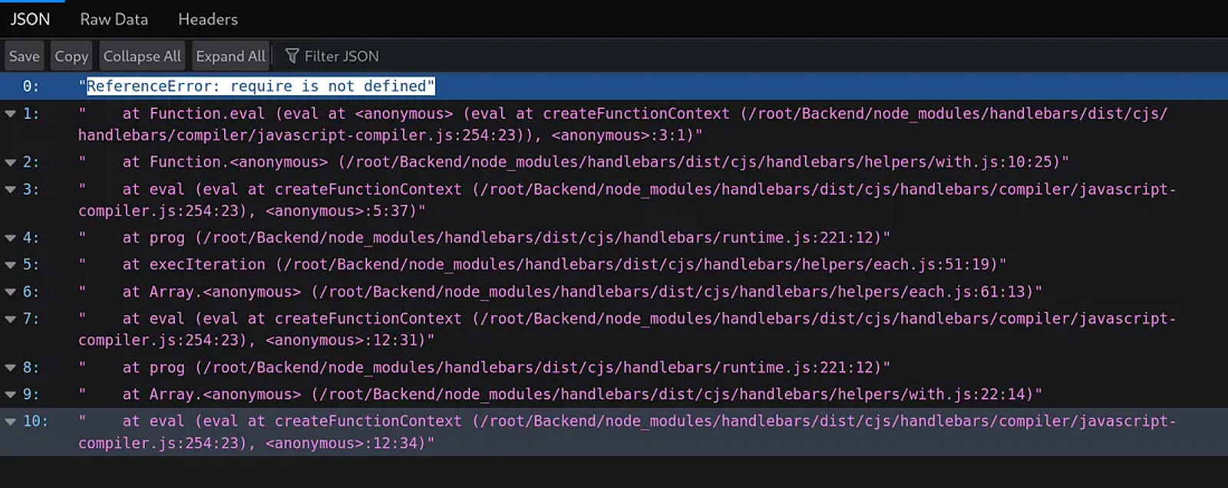
Task: Open the Headers tab
Action: point(208,19)
